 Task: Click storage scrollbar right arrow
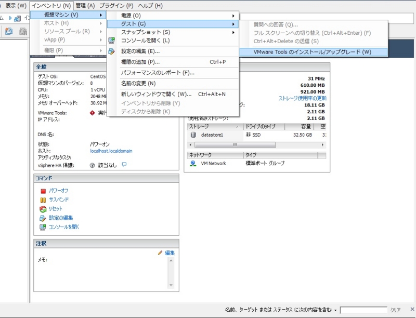pyautogui.click(x=322, y=145)
